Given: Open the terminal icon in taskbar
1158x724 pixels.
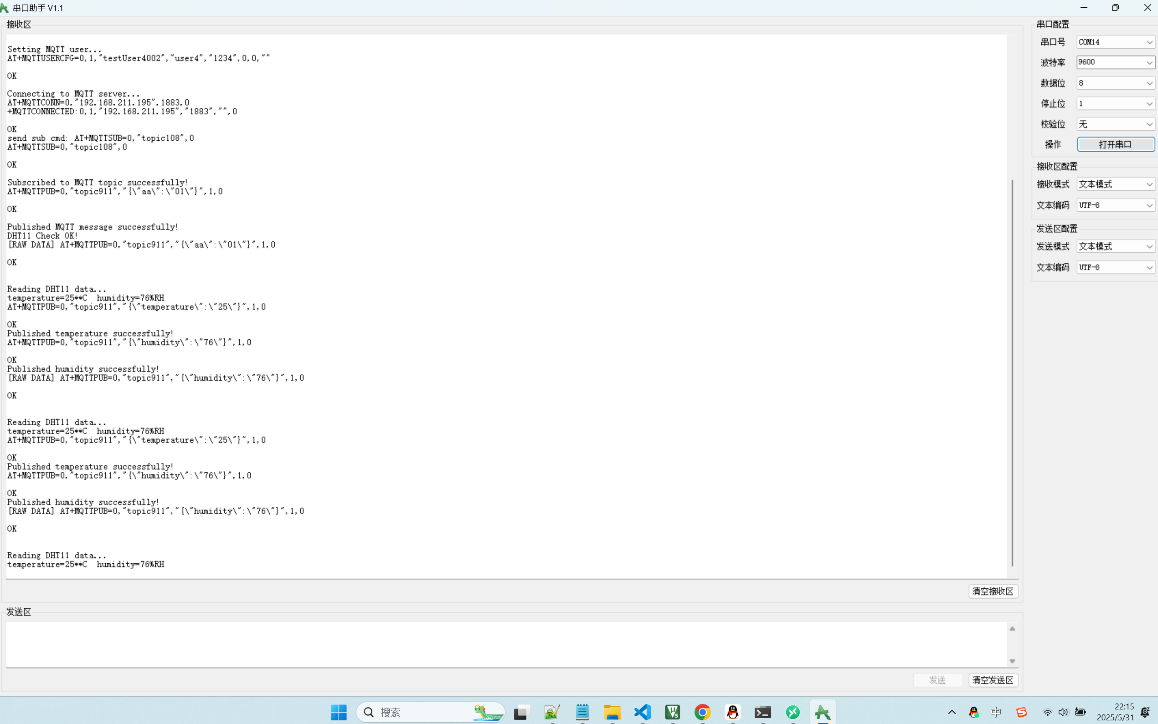Looking at the screenshot, I should [763, 712].
